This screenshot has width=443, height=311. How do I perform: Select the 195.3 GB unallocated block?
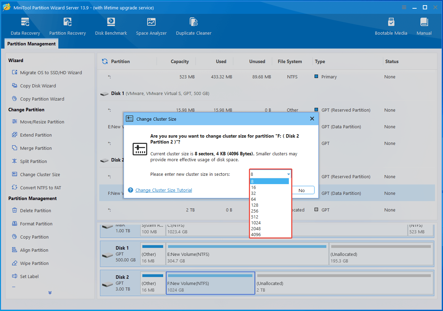(x=381, y=254)
